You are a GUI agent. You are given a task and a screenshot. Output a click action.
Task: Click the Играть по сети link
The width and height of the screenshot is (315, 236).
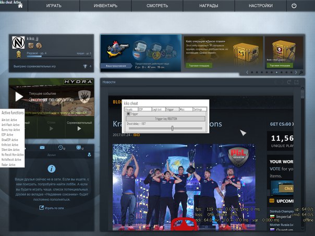(52, 207)
